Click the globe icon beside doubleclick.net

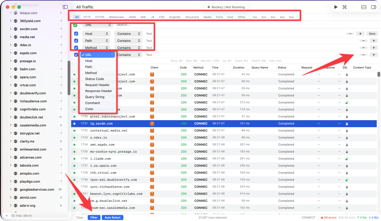point(16,117)
